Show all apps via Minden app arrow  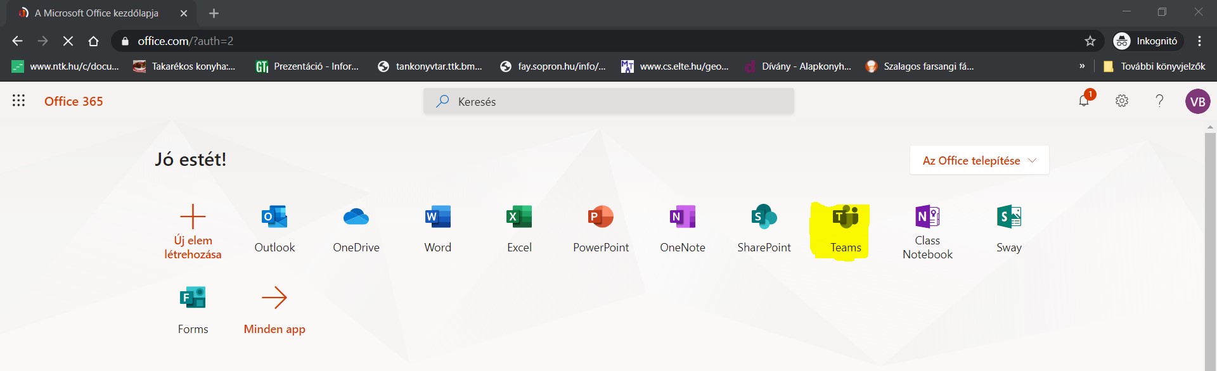click(x=274, y=298)
